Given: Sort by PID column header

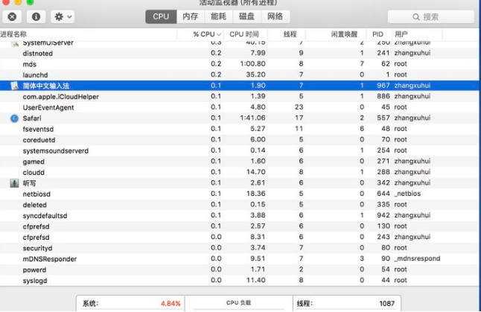Looking at the screenshot, I should 378,34.
